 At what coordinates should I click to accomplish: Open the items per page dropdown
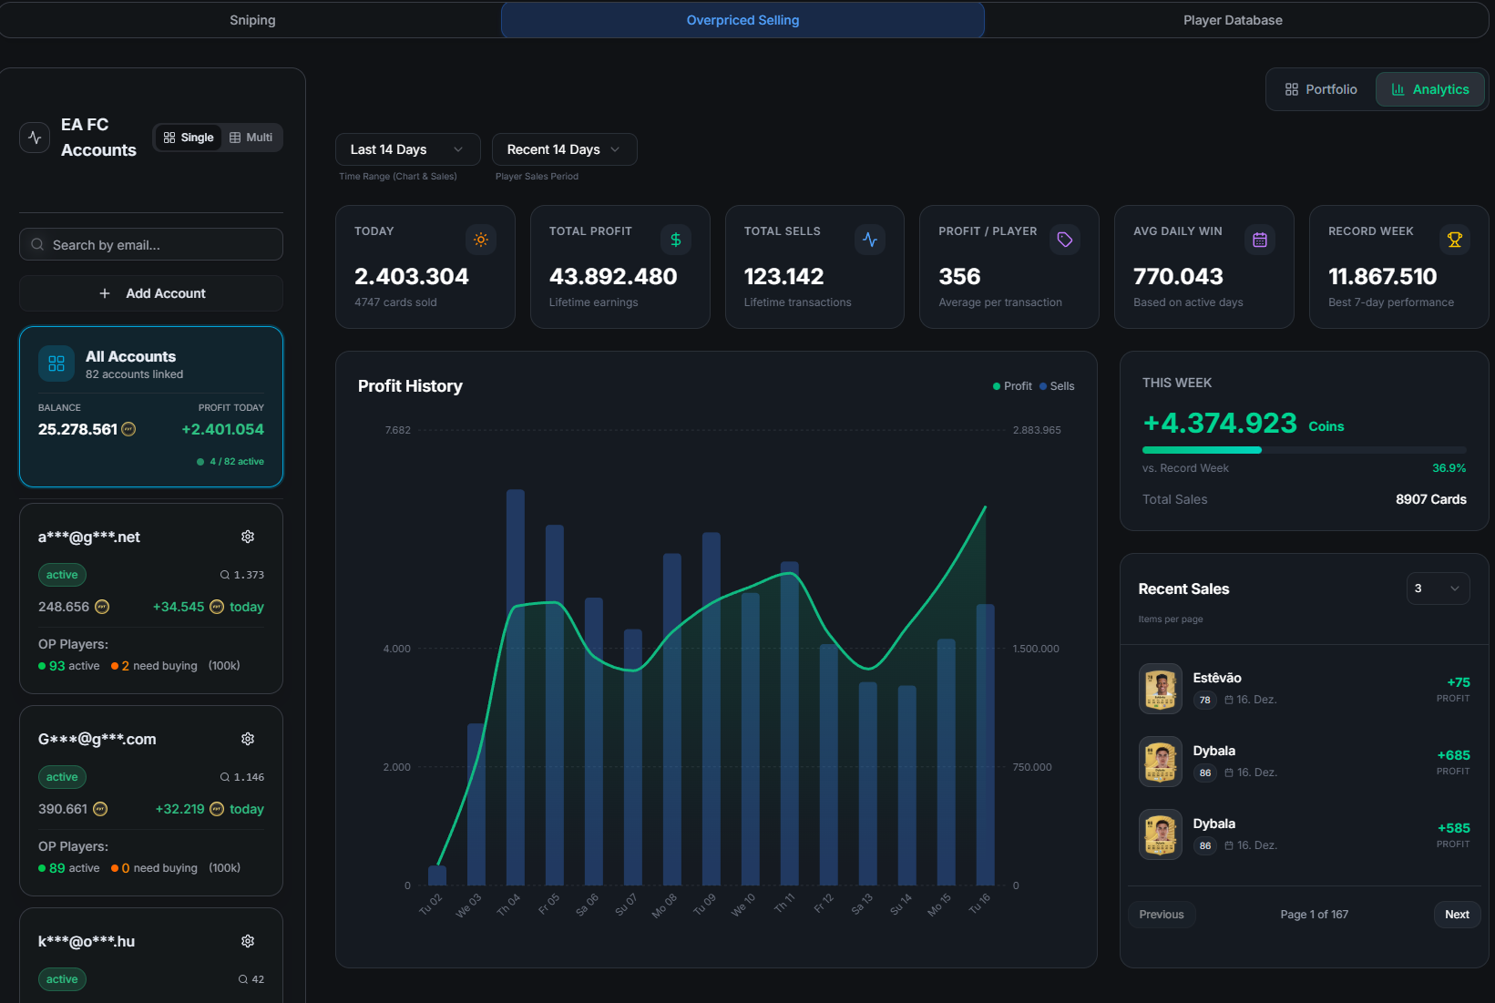click(x=1437, y=588)
